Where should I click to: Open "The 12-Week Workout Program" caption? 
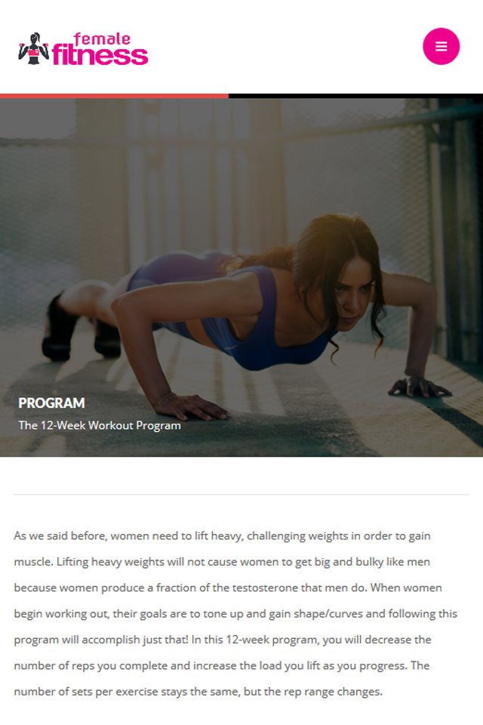100,425
